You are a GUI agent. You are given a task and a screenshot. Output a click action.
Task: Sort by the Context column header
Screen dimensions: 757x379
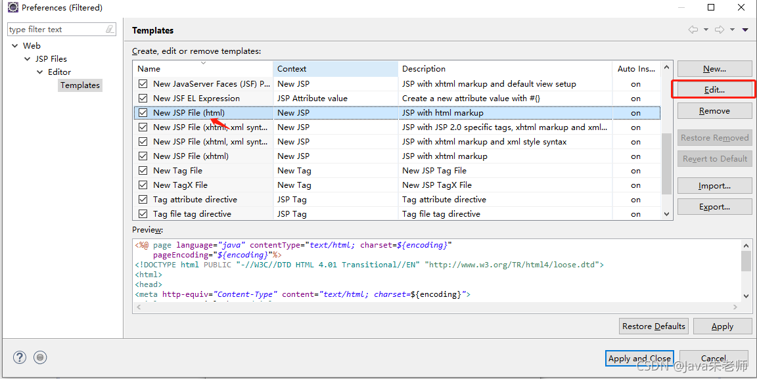[x=336, y=68]
